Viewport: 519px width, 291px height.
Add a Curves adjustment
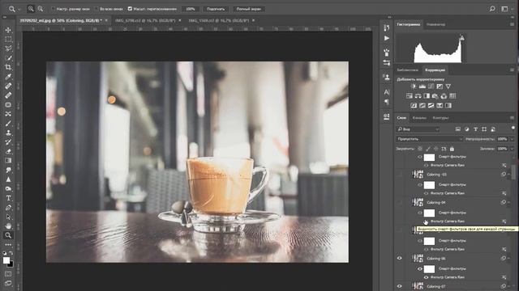pyautogui.click(x=431, y=86)
